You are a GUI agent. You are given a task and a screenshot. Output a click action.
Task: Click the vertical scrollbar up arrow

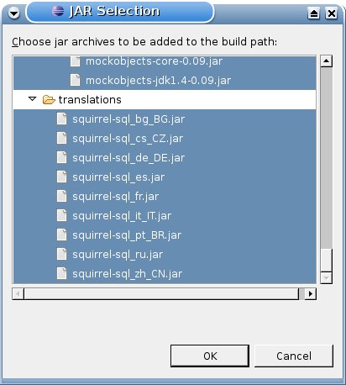(x=326, y=61)
